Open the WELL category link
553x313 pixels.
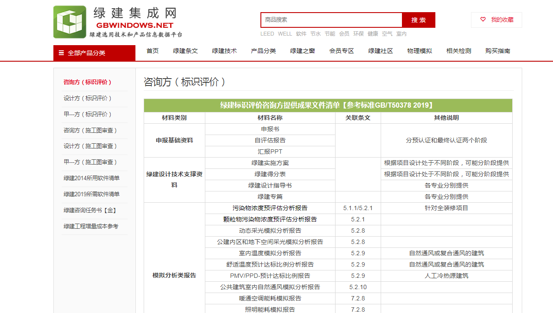pyautogui.click(x=285, y=33)
